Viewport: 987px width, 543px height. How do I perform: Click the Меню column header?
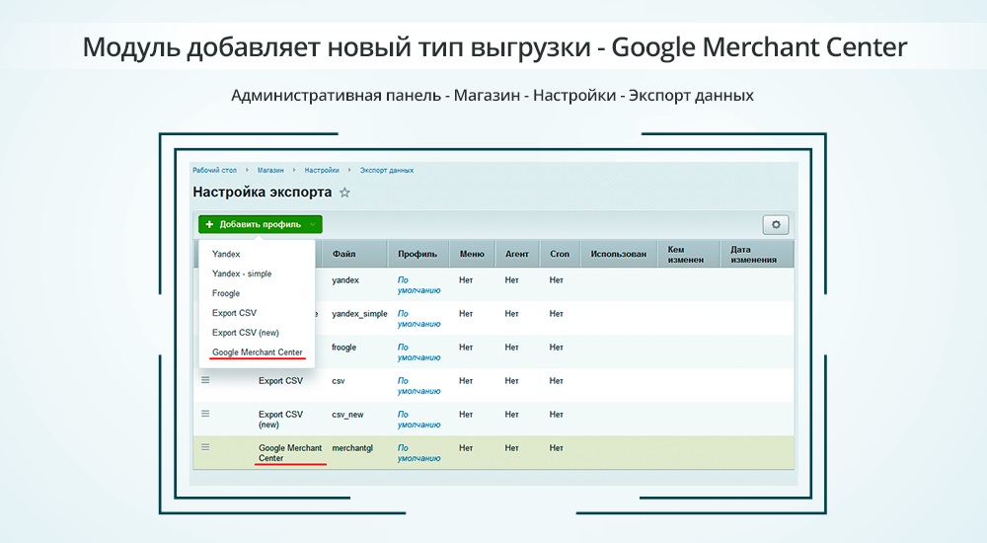[x=472, y=254]
